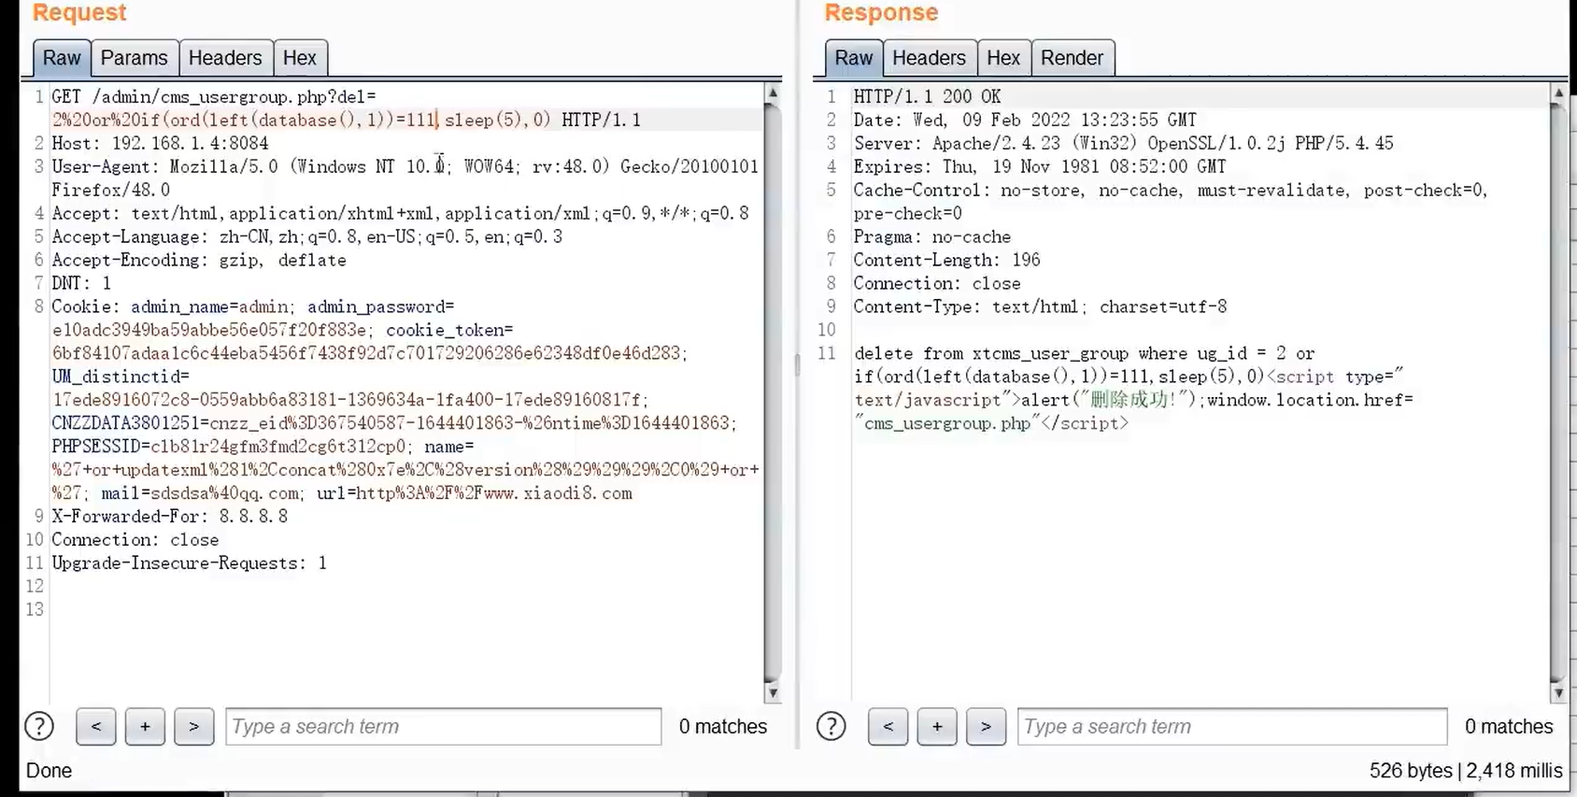Click the Request search options plus button

tap(145, 726)
